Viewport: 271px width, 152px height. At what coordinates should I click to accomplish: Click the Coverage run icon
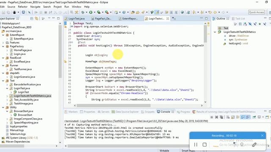(99, 12)
